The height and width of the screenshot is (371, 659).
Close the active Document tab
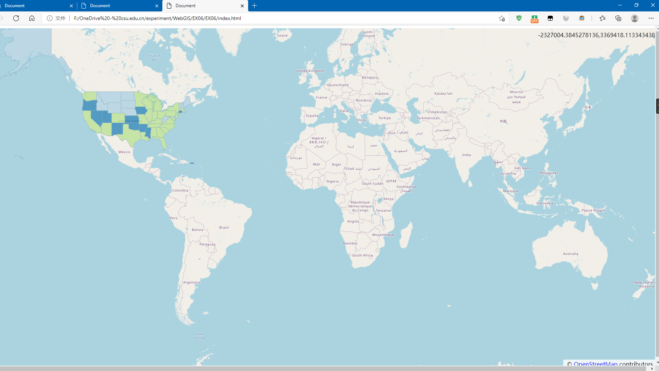pyautogui.click(x=242, y=6)
